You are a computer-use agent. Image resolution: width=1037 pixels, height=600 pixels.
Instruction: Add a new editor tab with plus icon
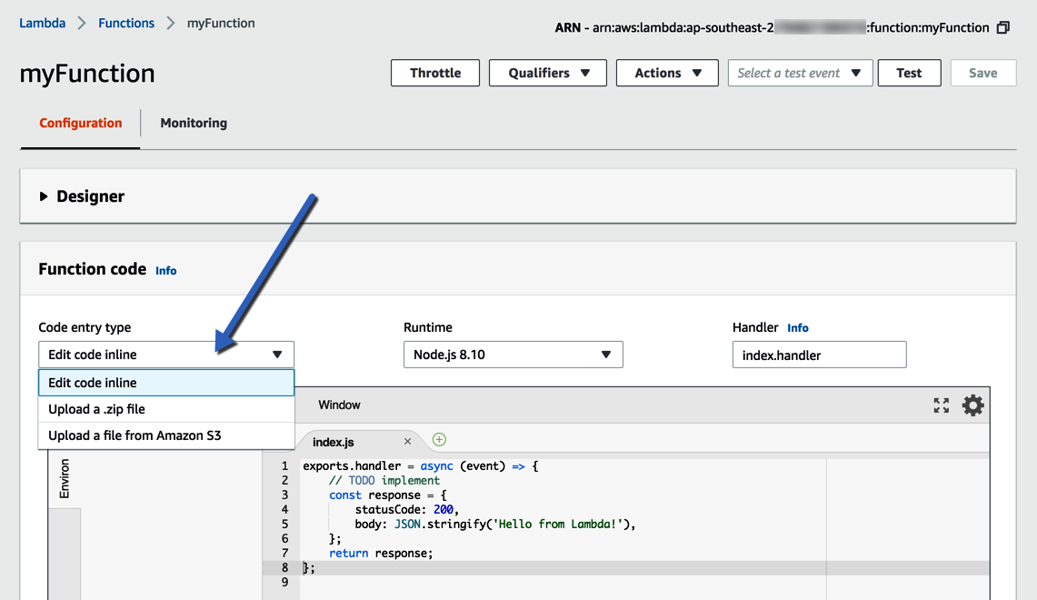tap(439, 440)
